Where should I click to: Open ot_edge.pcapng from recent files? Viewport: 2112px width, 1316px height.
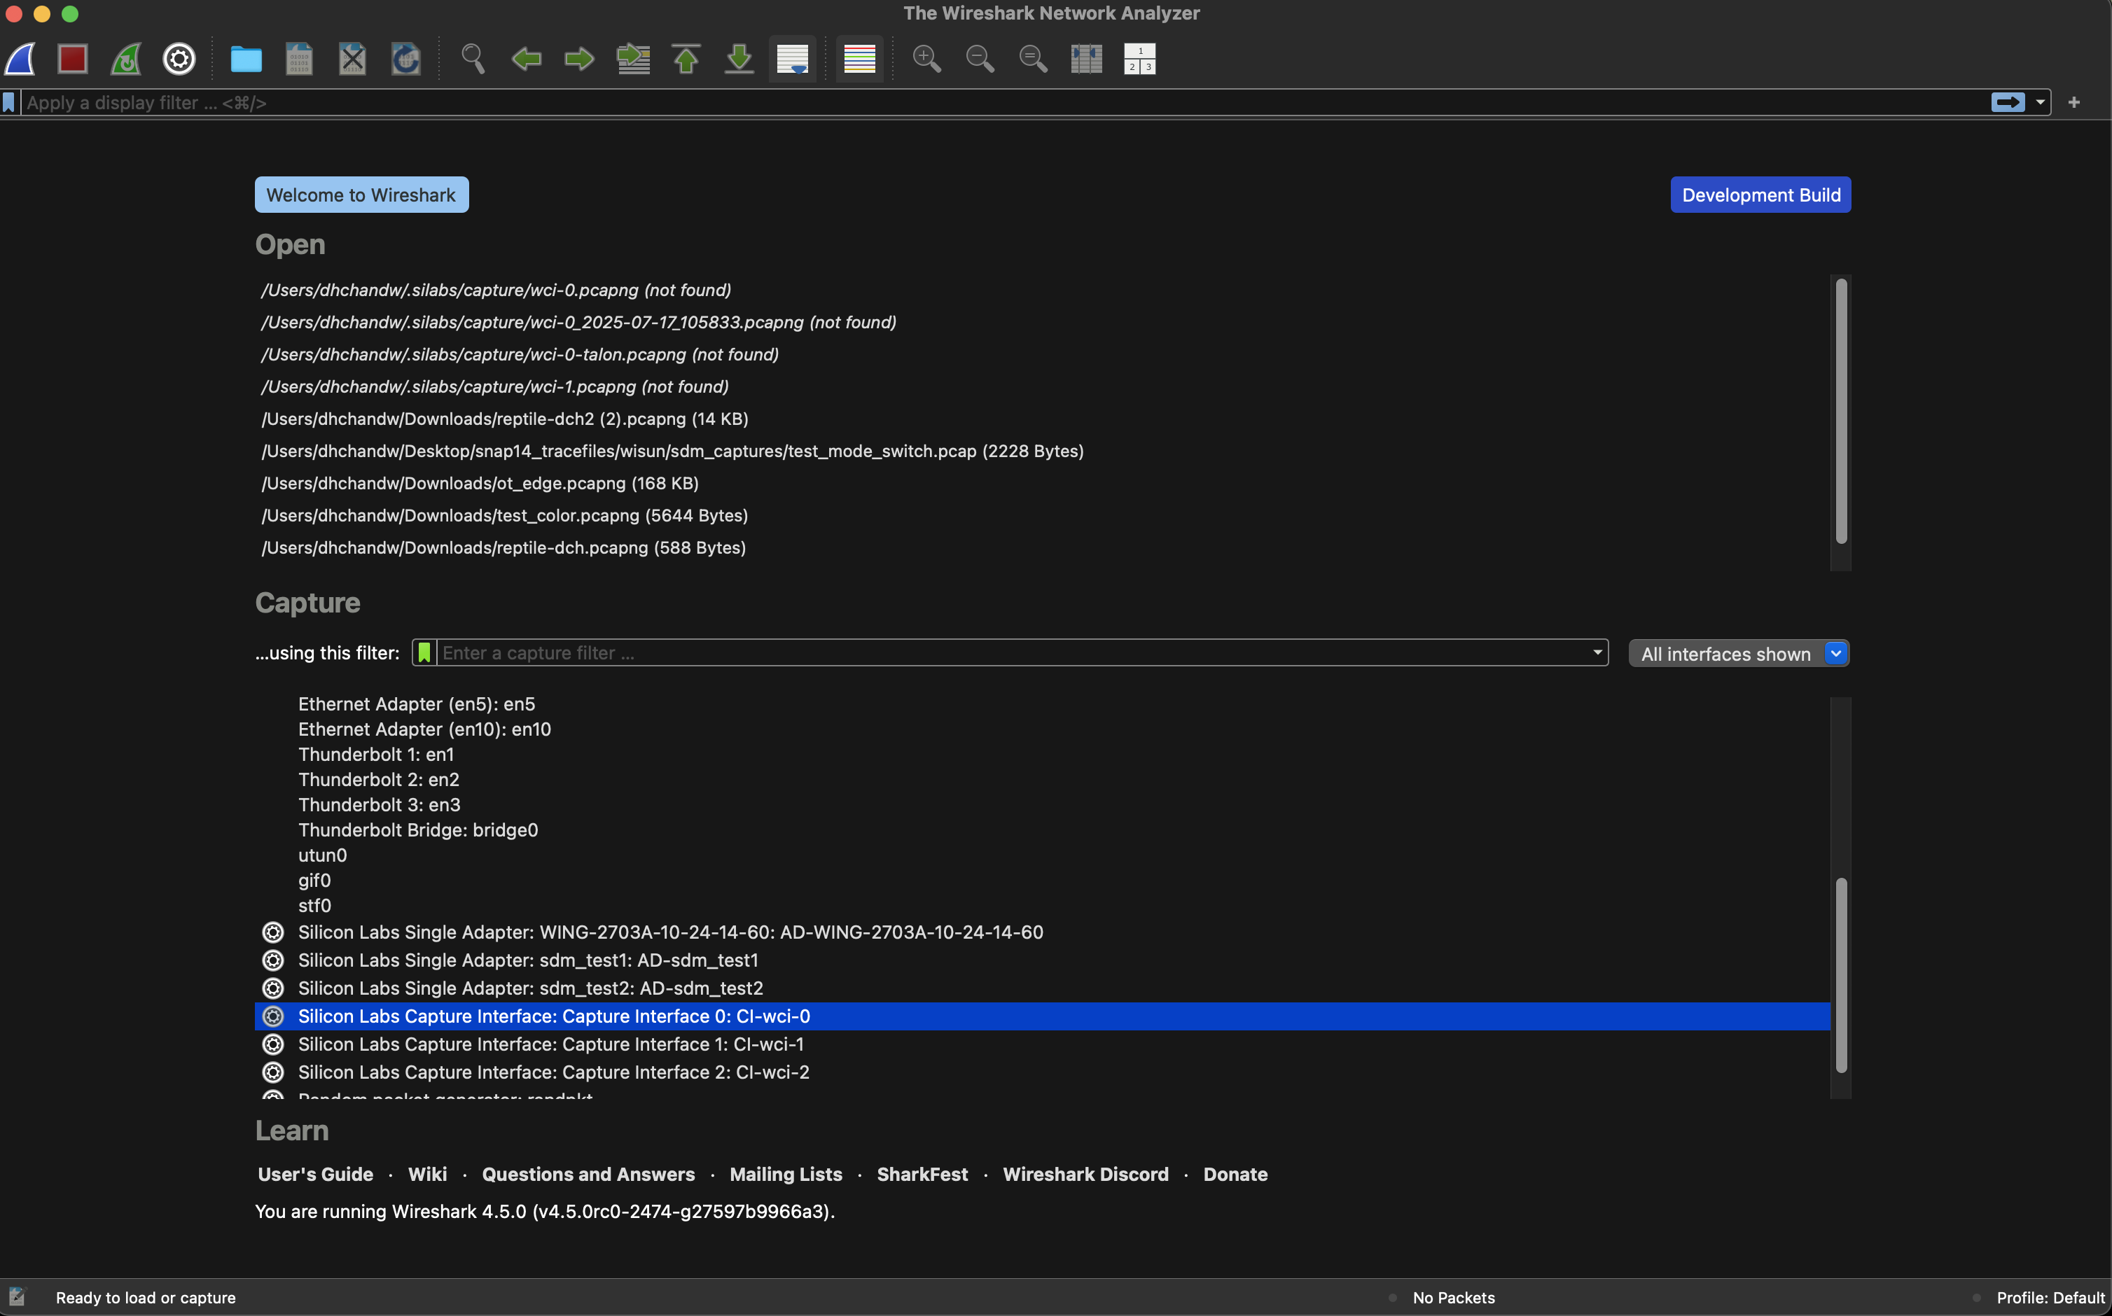coord(480,483)
